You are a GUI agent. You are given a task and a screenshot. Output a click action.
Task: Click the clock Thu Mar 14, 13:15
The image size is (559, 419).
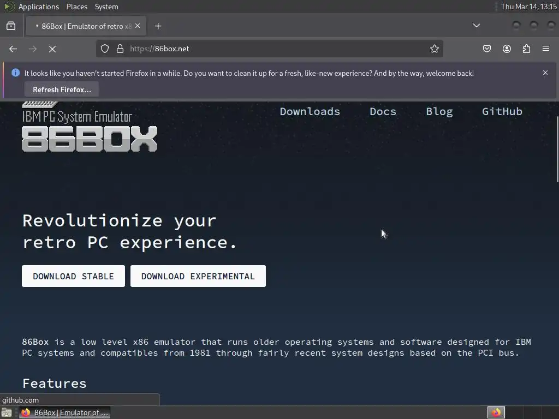click(x=528, y=7)
